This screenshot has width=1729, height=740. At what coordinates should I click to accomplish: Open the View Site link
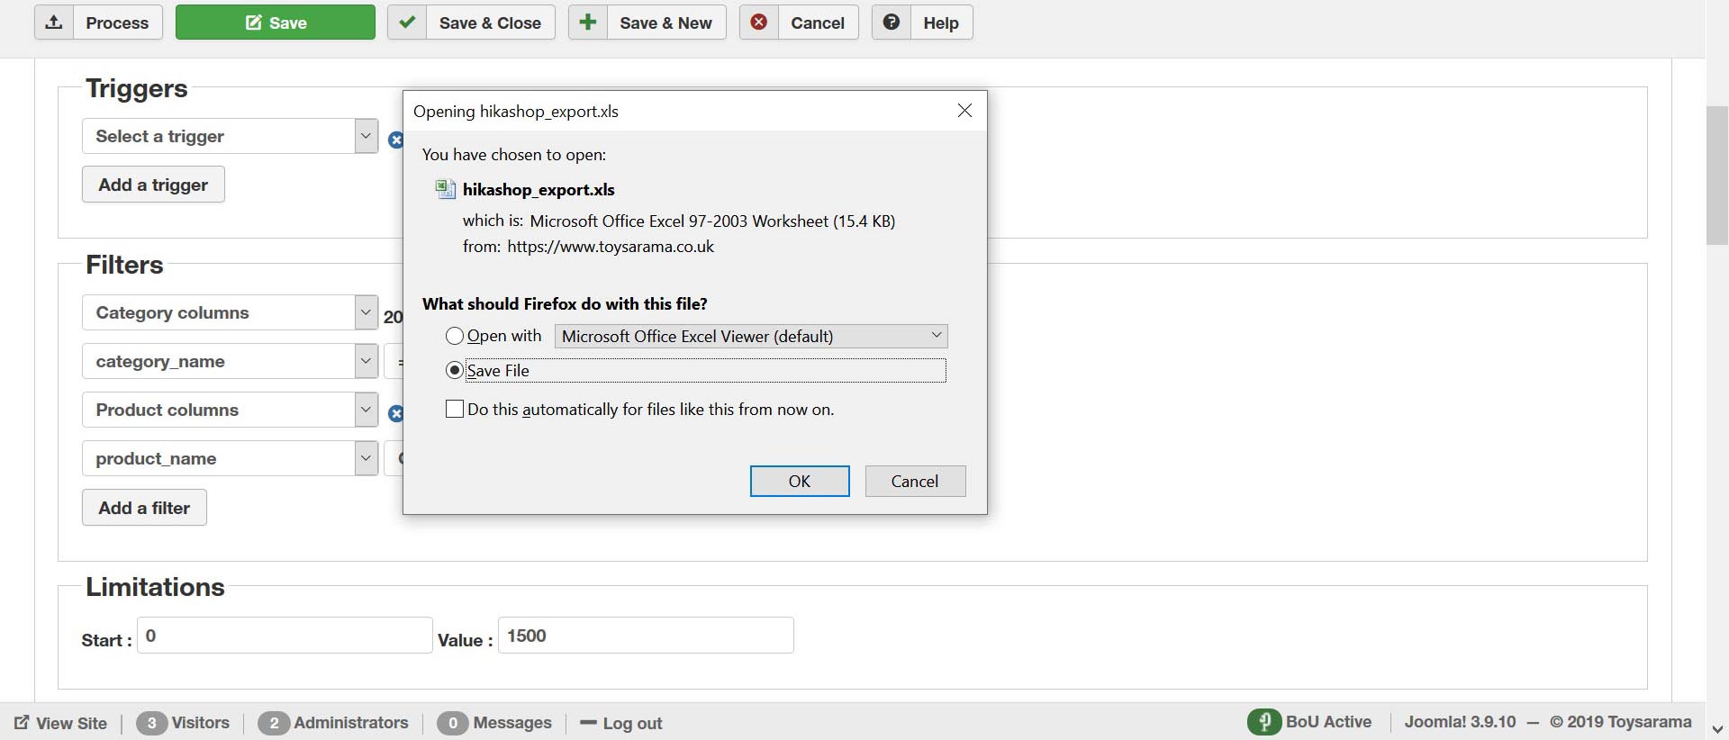coord(60,723)
